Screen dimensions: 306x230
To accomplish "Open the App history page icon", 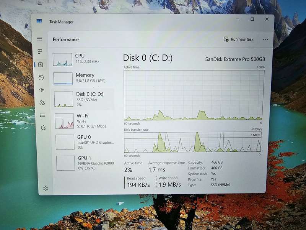I will coord(41,77).
